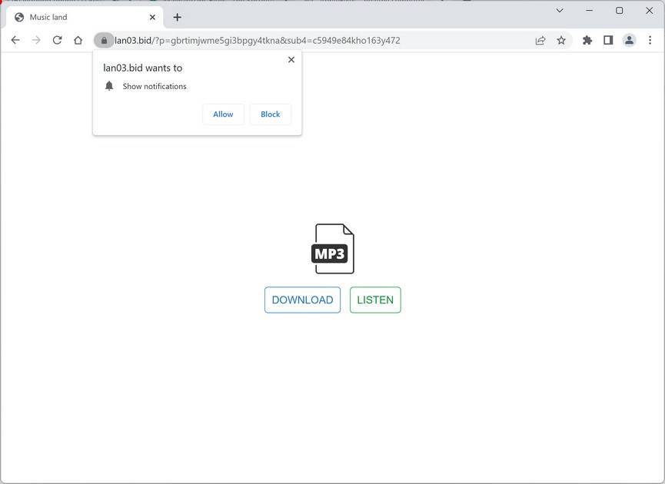Go back to the previous page
Viewport: 665px width, 484px height.
click(x=15, y=40)
